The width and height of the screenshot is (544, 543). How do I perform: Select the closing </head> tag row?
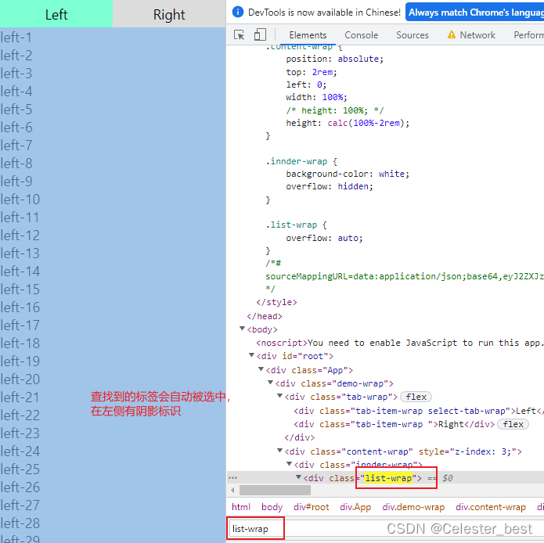point(265,316)
